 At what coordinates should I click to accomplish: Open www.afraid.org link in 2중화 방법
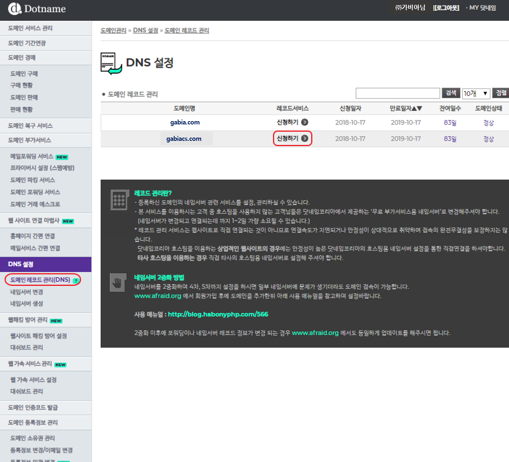click(157, 296)
